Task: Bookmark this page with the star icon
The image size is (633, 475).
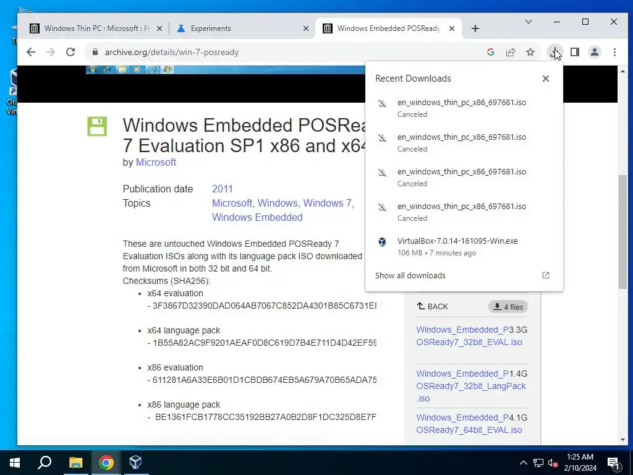Action: (530, 52)
